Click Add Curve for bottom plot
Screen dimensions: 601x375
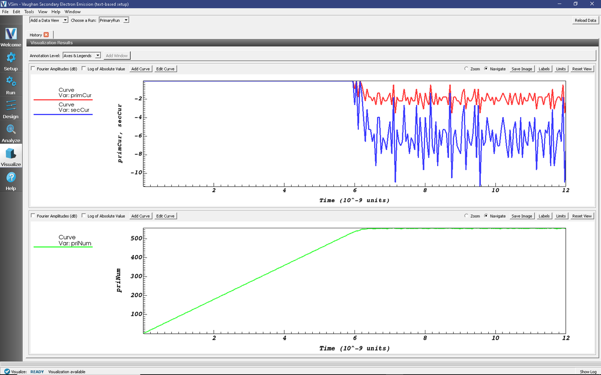[x=140, y=216]
